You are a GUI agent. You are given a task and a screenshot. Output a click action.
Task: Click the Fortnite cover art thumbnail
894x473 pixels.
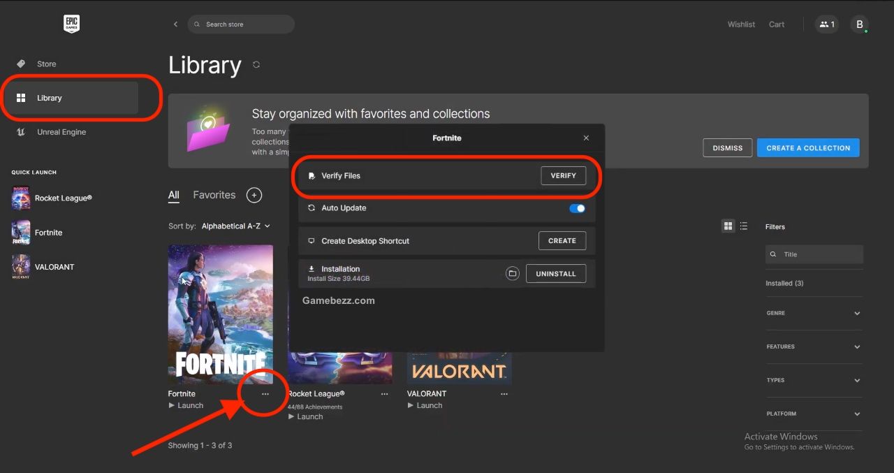click(x=221, y=314)
